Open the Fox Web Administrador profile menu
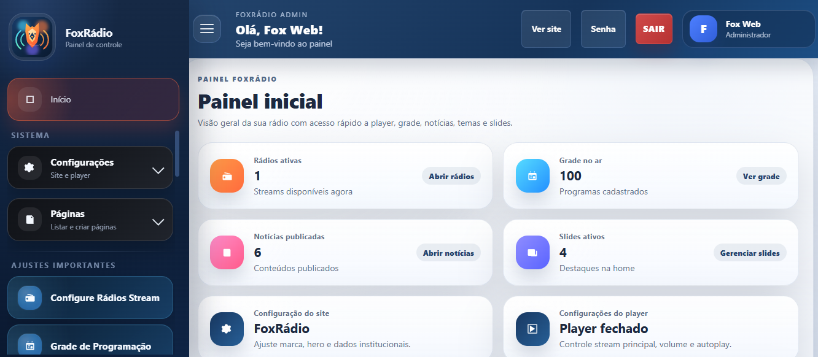Screen dimensions: 818x357 748,29
